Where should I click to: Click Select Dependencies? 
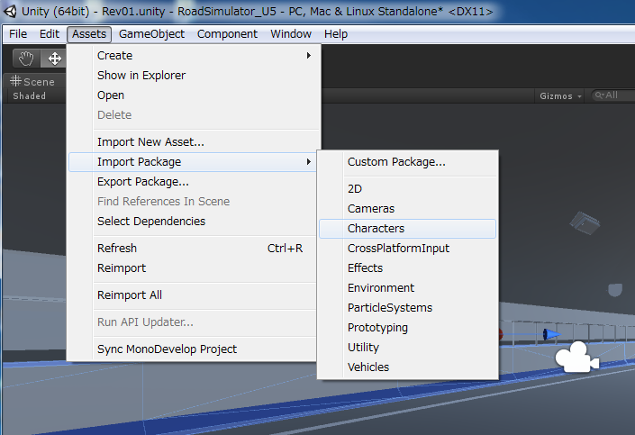click(x=194, y=222)
